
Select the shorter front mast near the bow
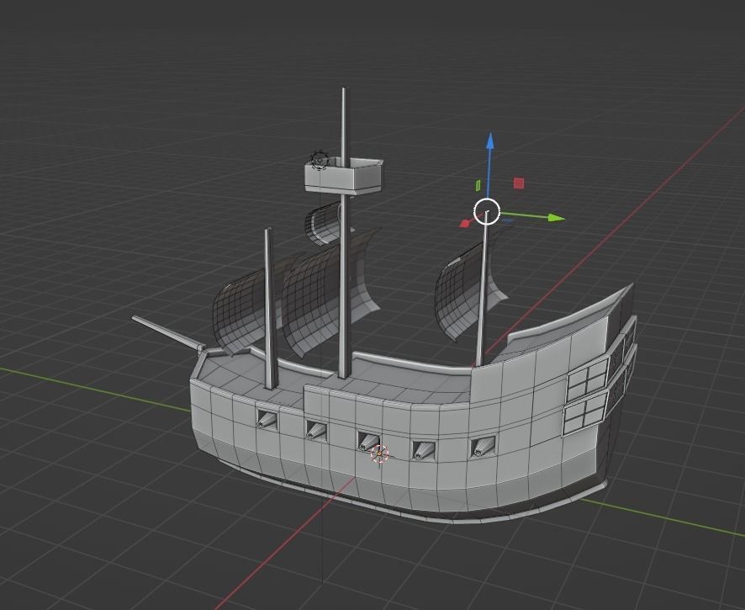269,309
